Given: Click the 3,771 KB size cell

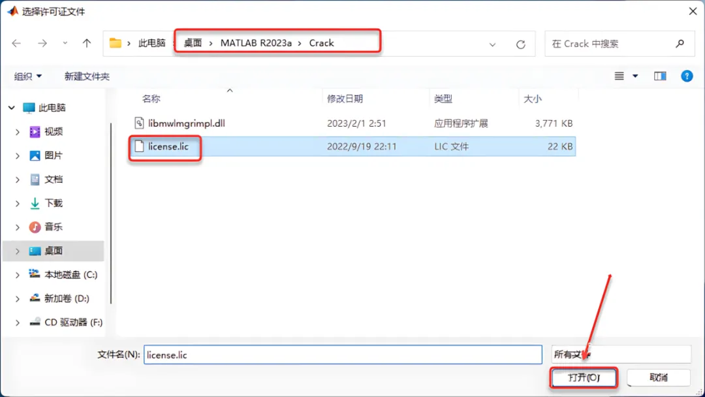Looking at the screenshot, I should point(554,123).
